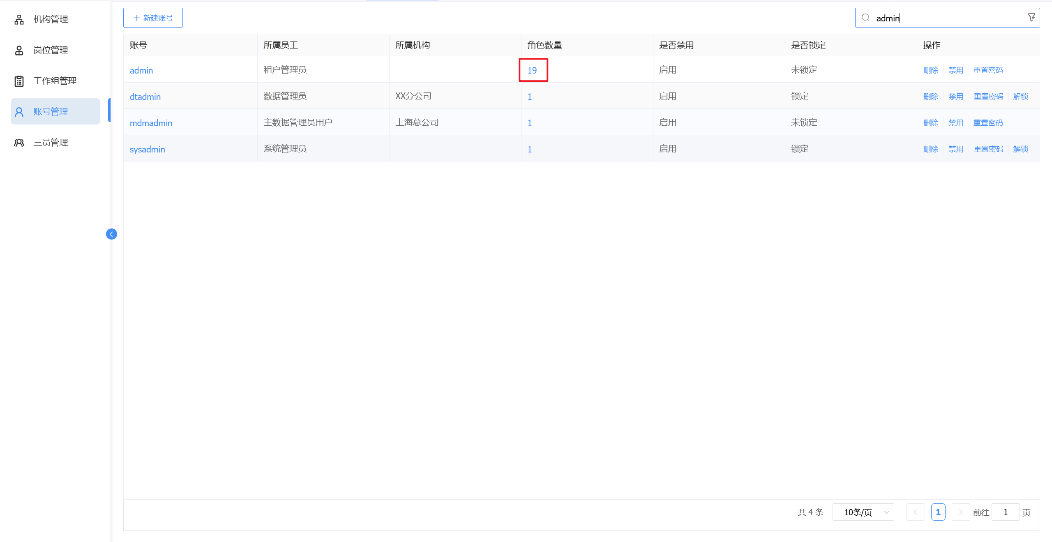Screen dimensions: 1052x542
Task: Click the 工作组管理 clipboard icon in sidebar
Action: 19,81
